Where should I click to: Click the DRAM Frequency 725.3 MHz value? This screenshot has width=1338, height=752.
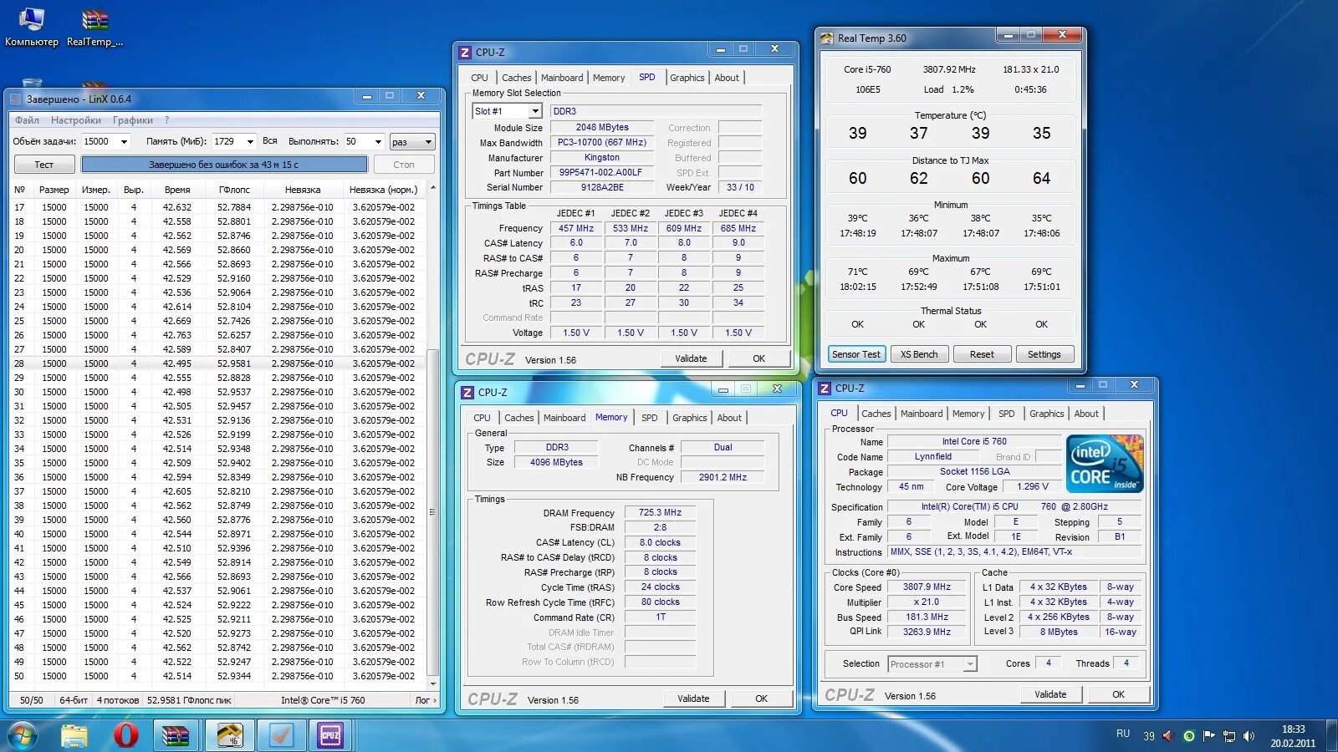click(660, 513)
